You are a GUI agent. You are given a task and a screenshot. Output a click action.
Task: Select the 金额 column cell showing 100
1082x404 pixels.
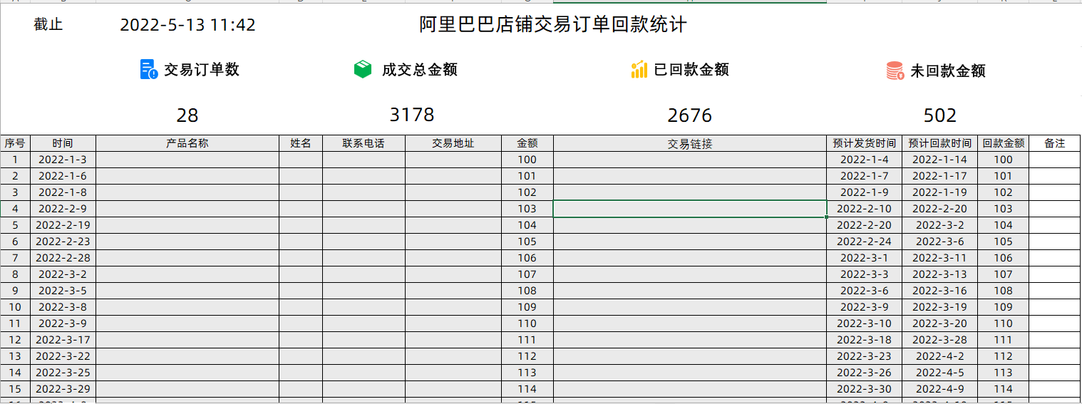(527, 160)
